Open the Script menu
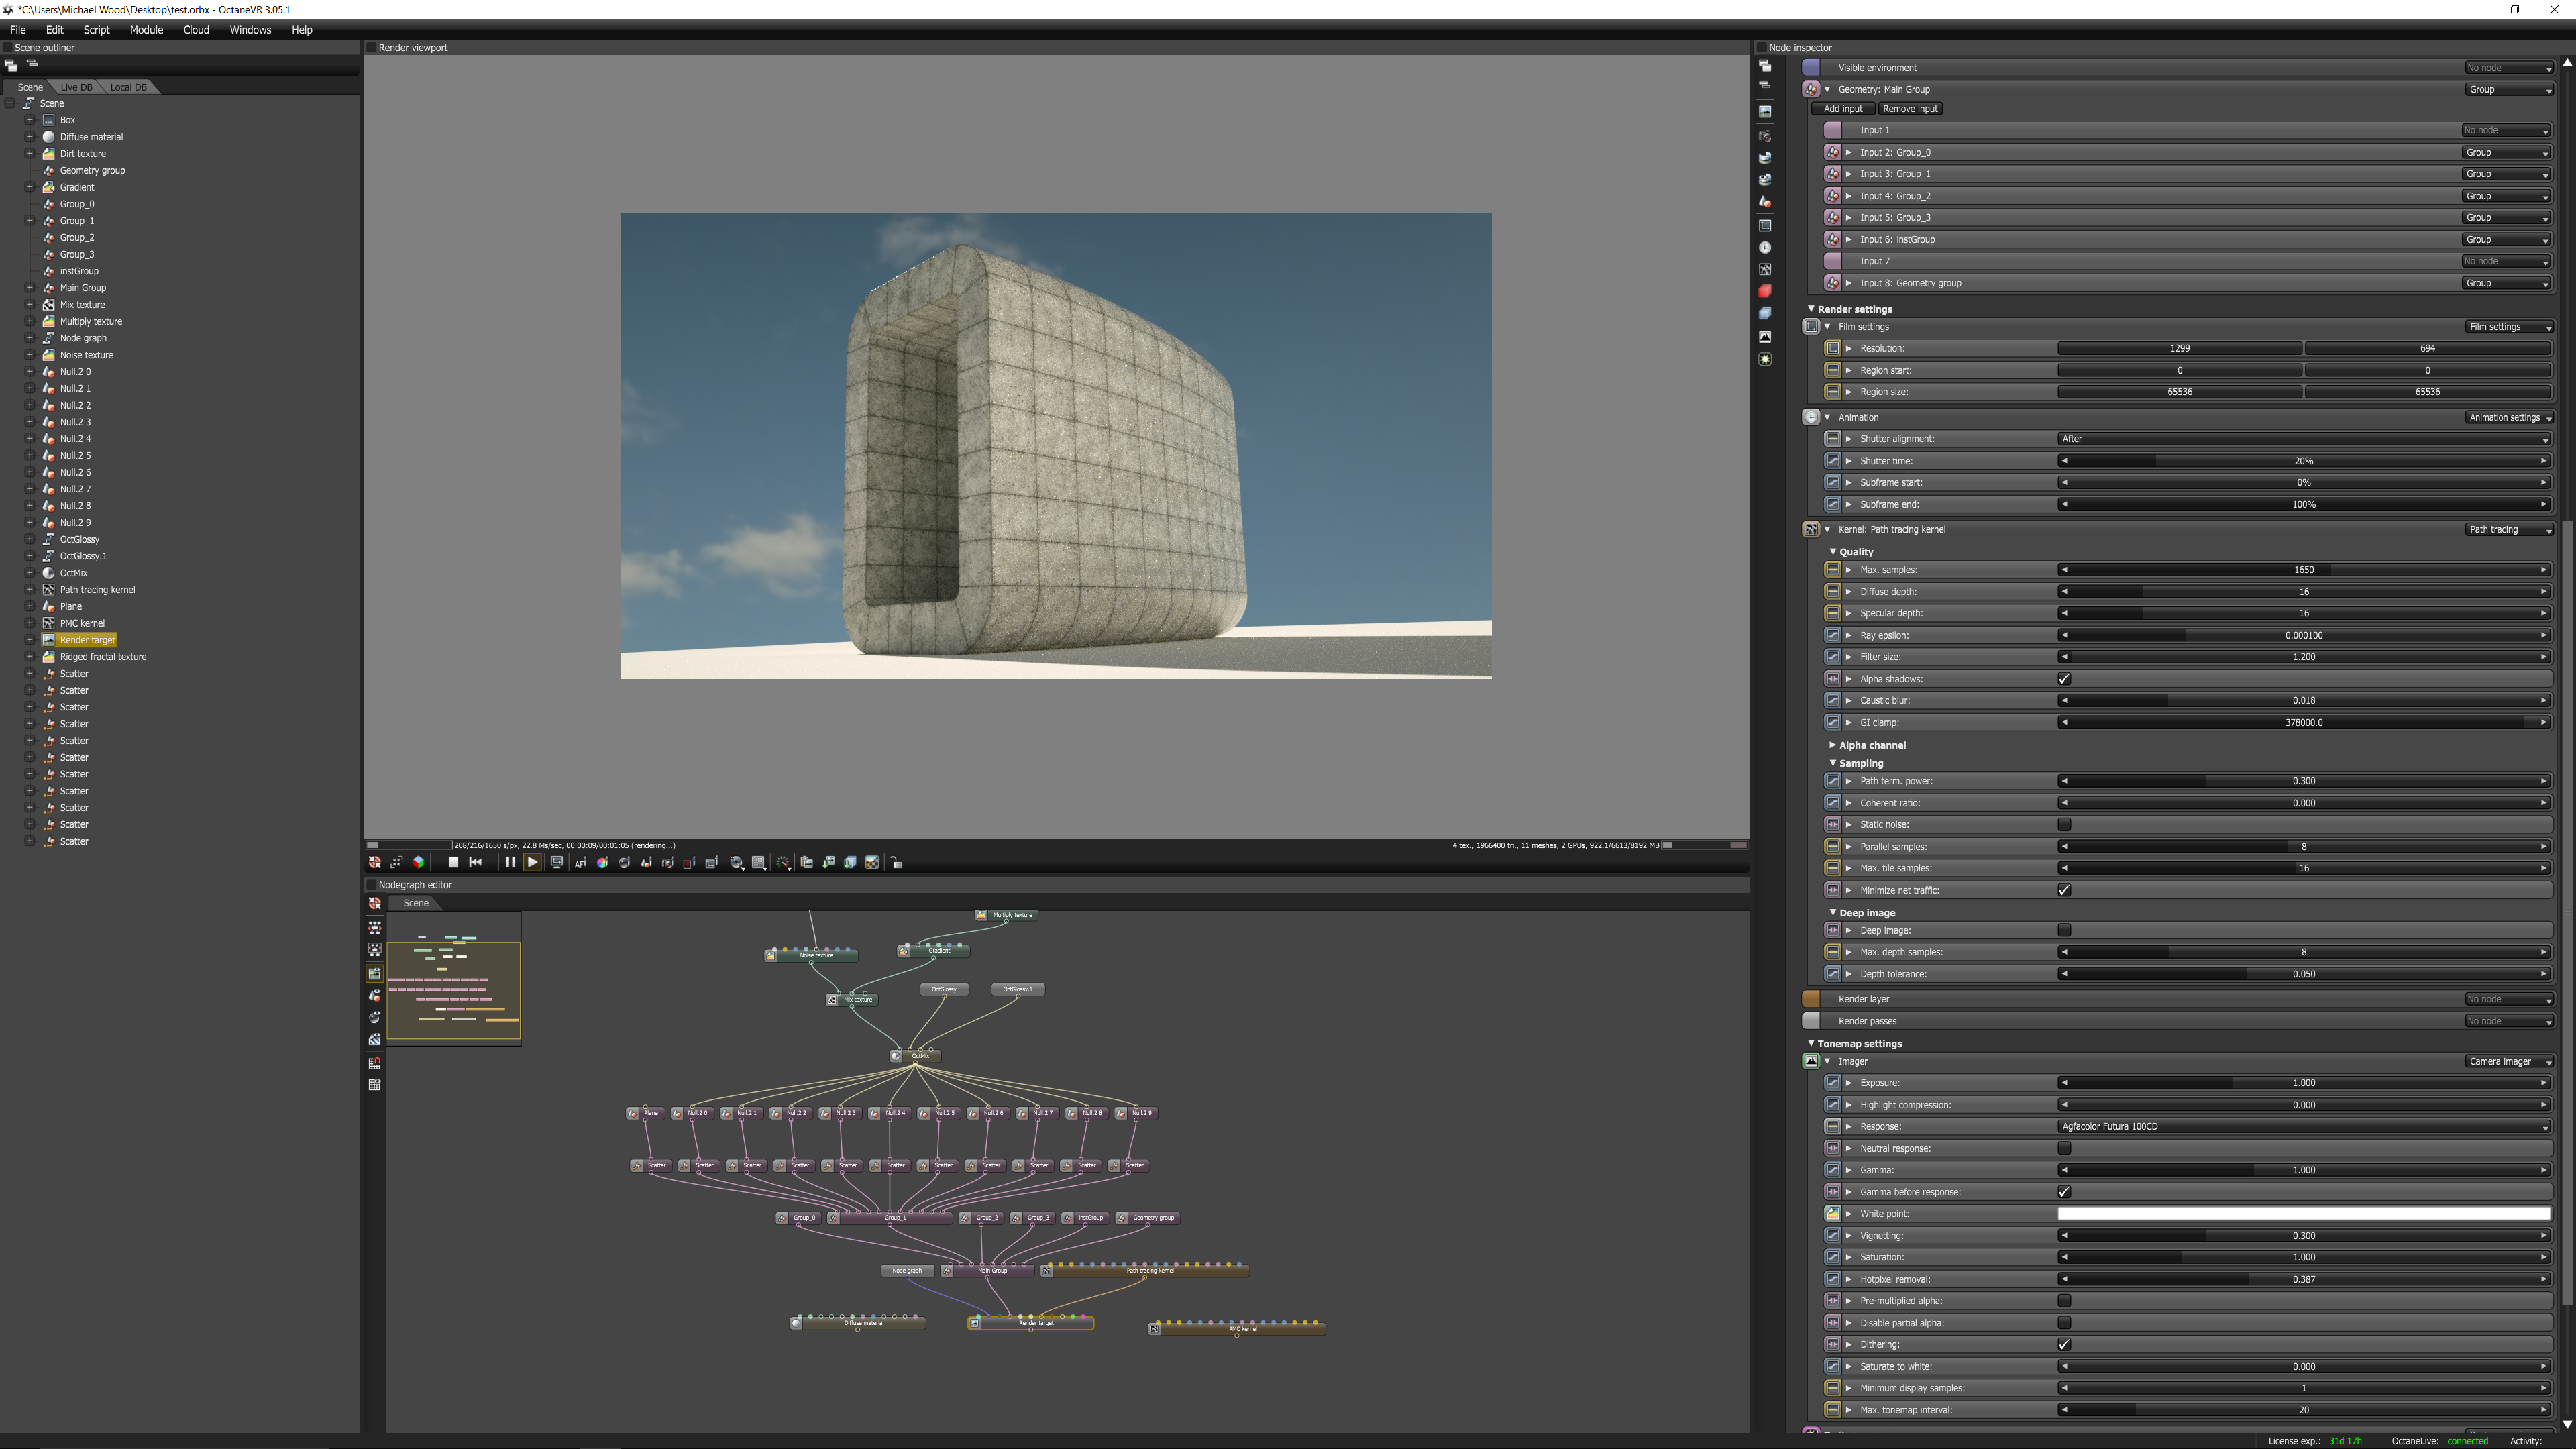This screenshot has height=1449, width=2576. point(96,30)
